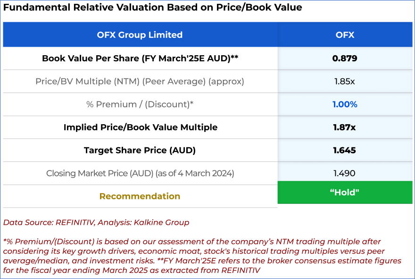The image size is (415, 279).
Task: Click the OFX column header
Action: click(x=345, y=35)
